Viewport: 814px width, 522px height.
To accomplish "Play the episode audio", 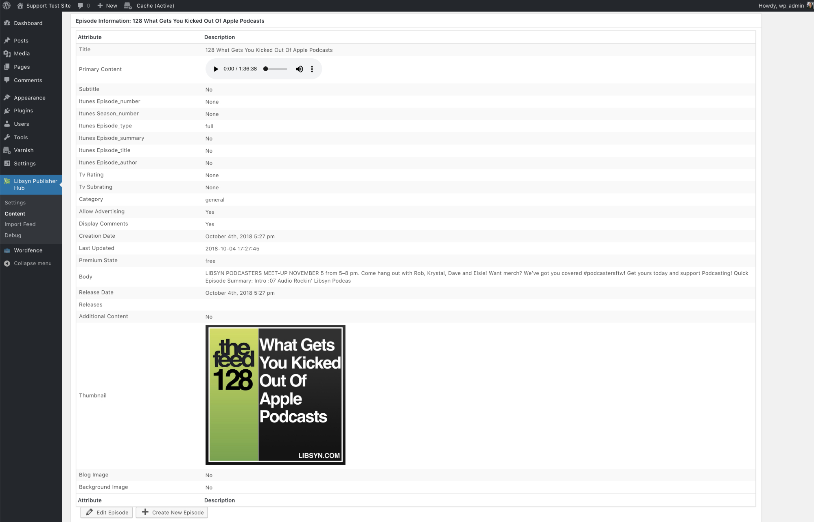I will (216, 69).
